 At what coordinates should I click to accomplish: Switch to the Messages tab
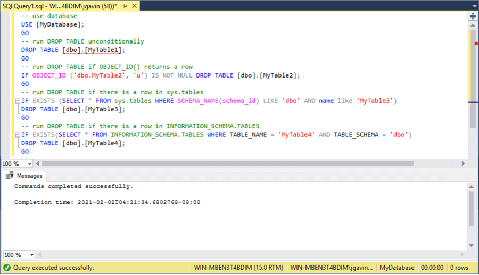click(x=25, y=176)
